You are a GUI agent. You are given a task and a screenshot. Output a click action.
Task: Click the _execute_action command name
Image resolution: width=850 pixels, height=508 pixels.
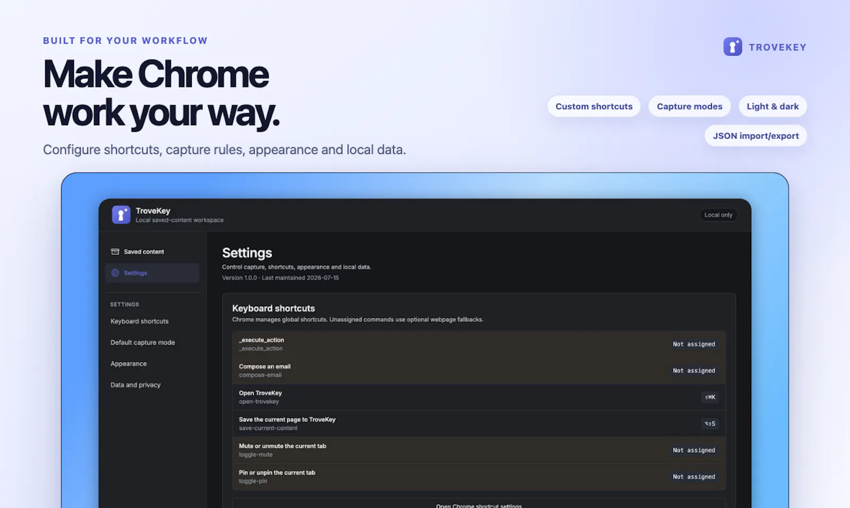261,340
